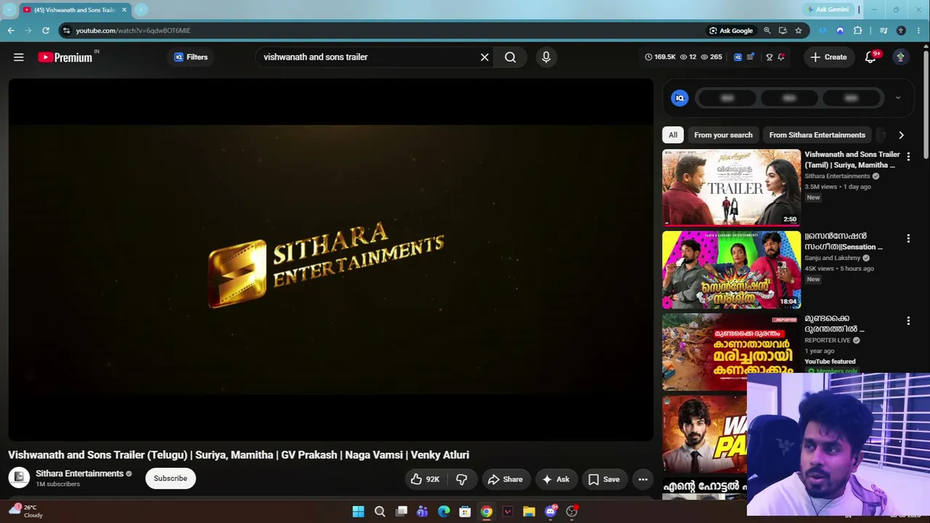Image resolution: width=930 pixels, height=523 pixels.
Task: Open REPORTER LIVE channel name
Action: (828, 340)
